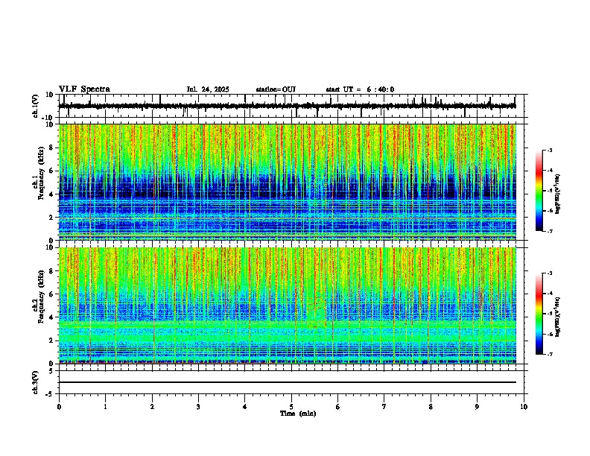Click the "ch.3(V)" axis label
The height and width of the screenshot is (456, 590).
tap(36, 382)
